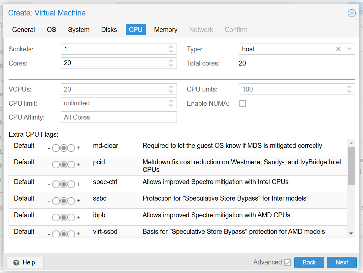Increase Cores using the up spinner arrow
Image resolution: width=363 pixels, height=273 pixels.
pos(171,61)
